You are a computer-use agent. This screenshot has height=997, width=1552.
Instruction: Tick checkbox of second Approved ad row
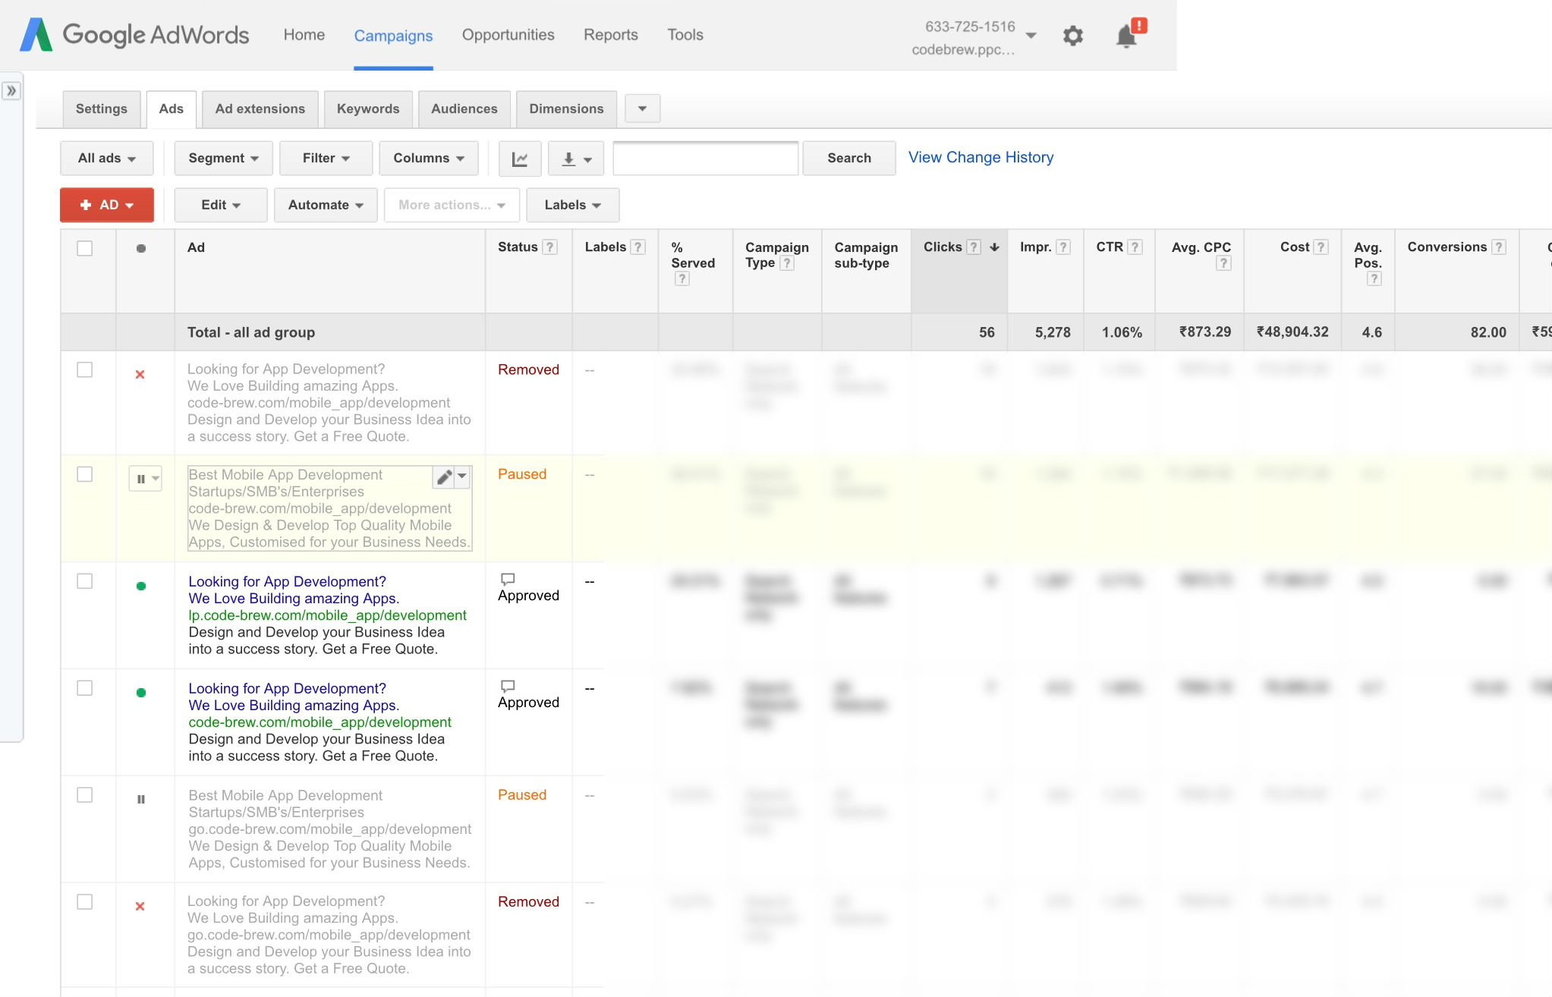[85, 688]
